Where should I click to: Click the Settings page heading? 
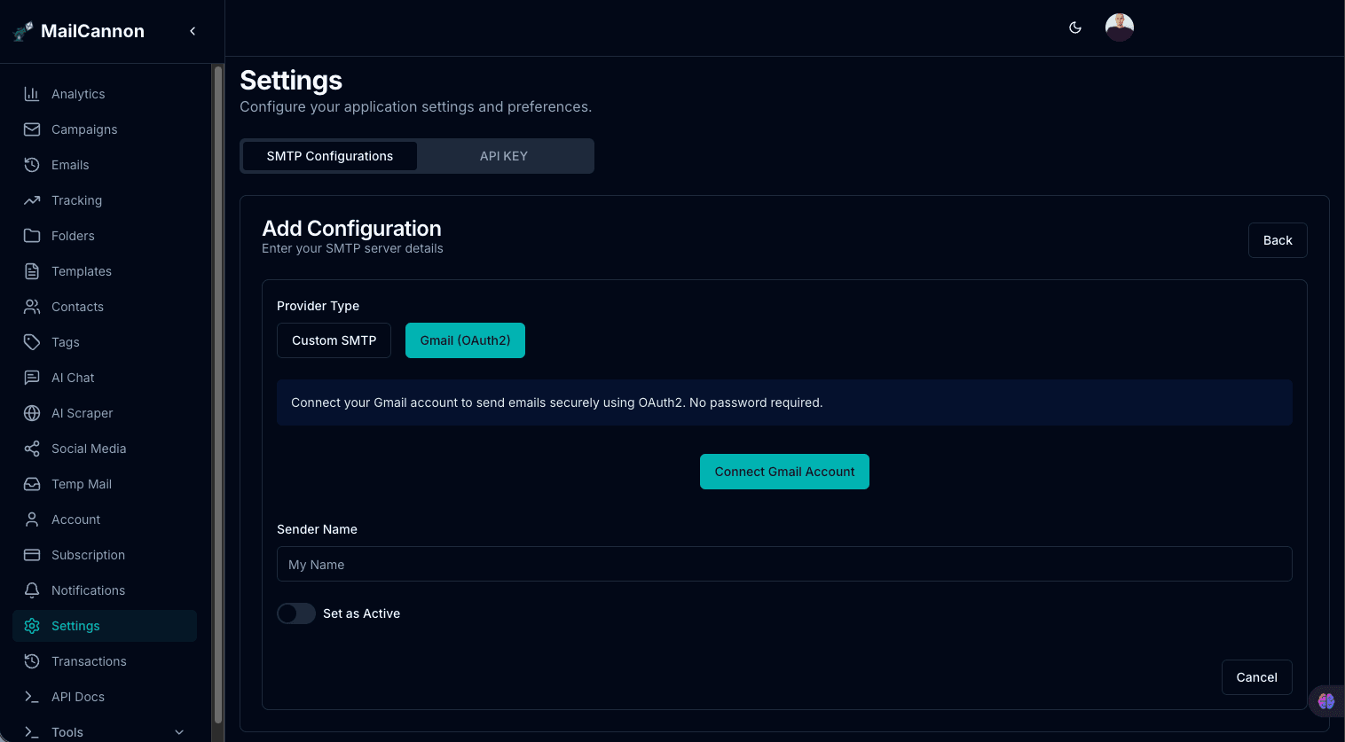click(291, 81)
